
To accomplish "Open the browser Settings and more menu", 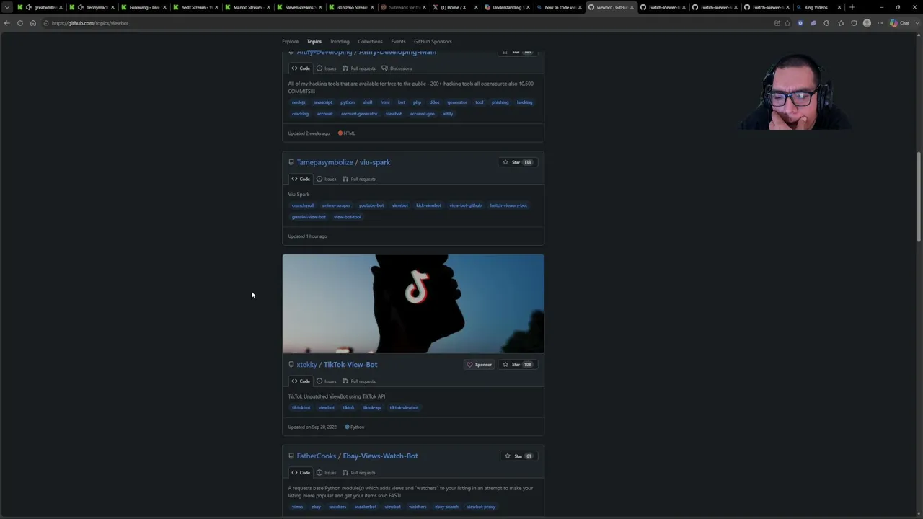I will click(880, 23).
